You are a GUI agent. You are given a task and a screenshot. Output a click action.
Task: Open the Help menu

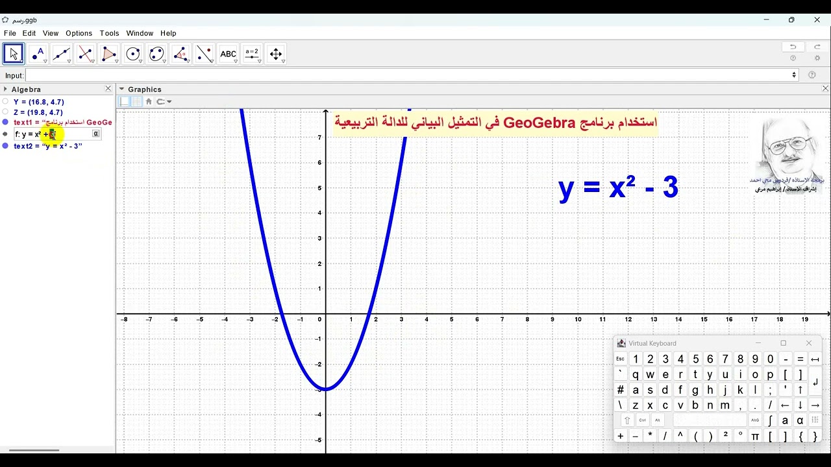tap(168, 33)
